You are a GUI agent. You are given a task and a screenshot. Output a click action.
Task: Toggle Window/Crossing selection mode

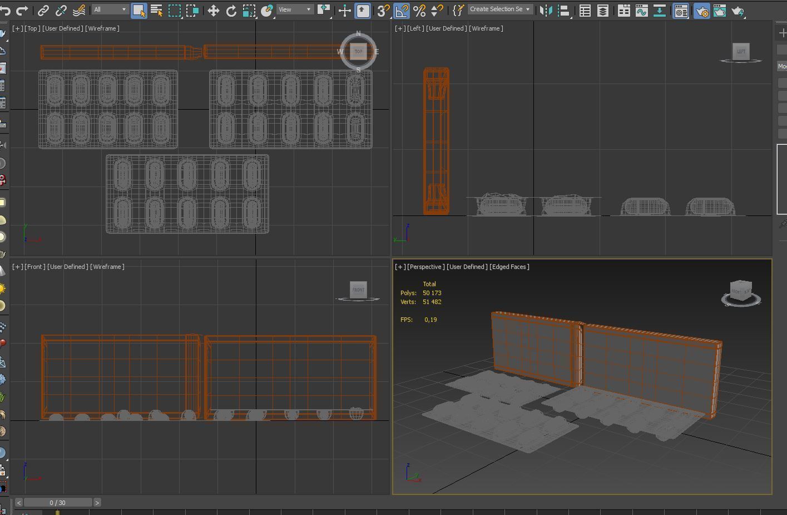(192, 10)
